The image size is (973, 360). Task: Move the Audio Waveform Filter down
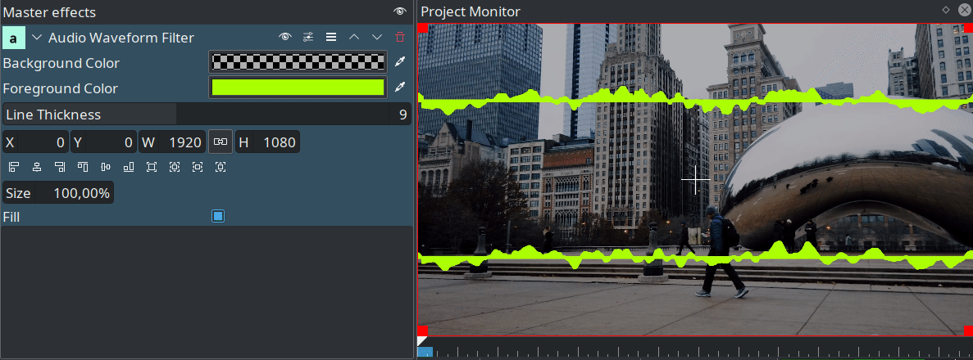[377, 37]
